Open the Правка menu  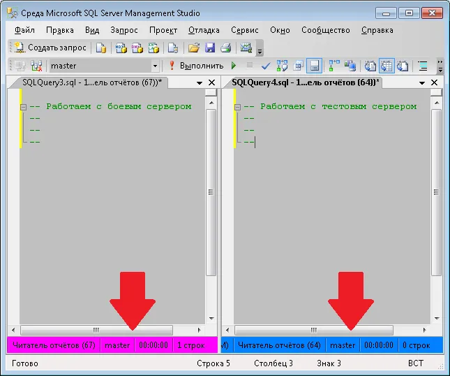pos(60,30)
